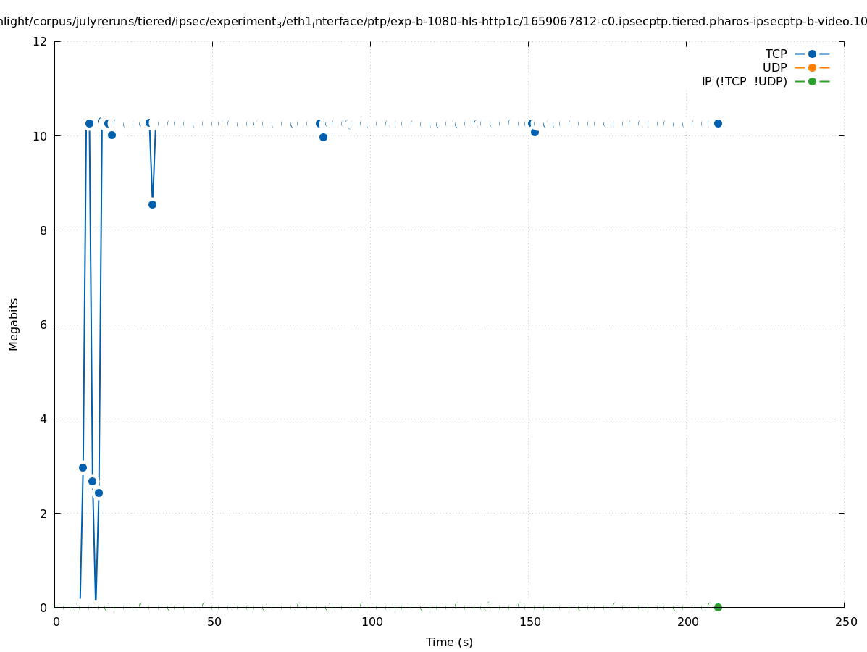867x652 pixels.
Task: Click the green IP legend marker
Action: (x=812, y=81)
